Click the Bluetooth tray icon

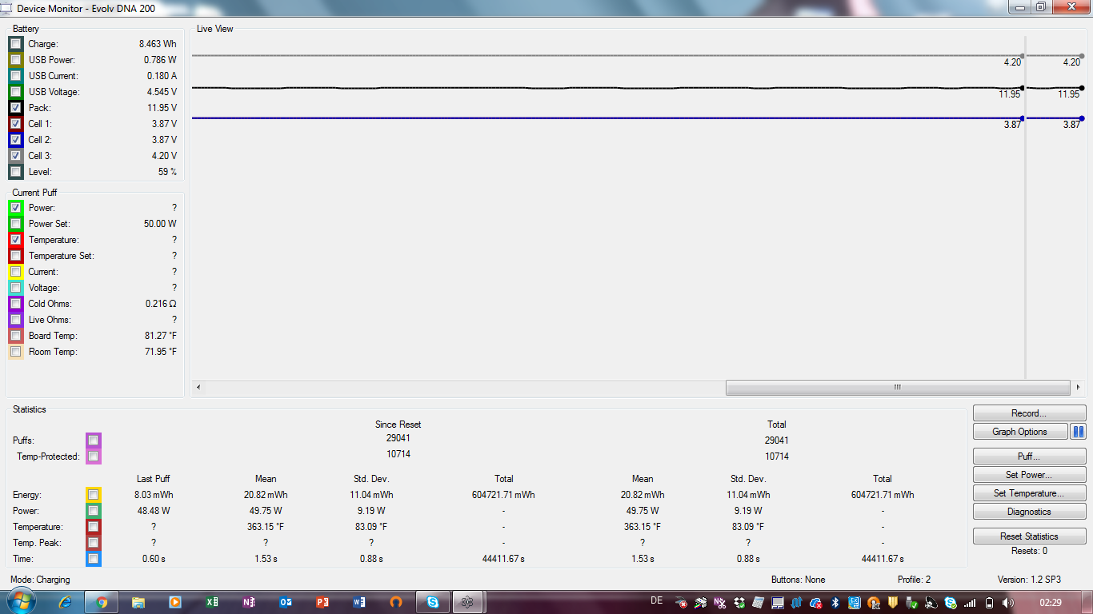834,603
